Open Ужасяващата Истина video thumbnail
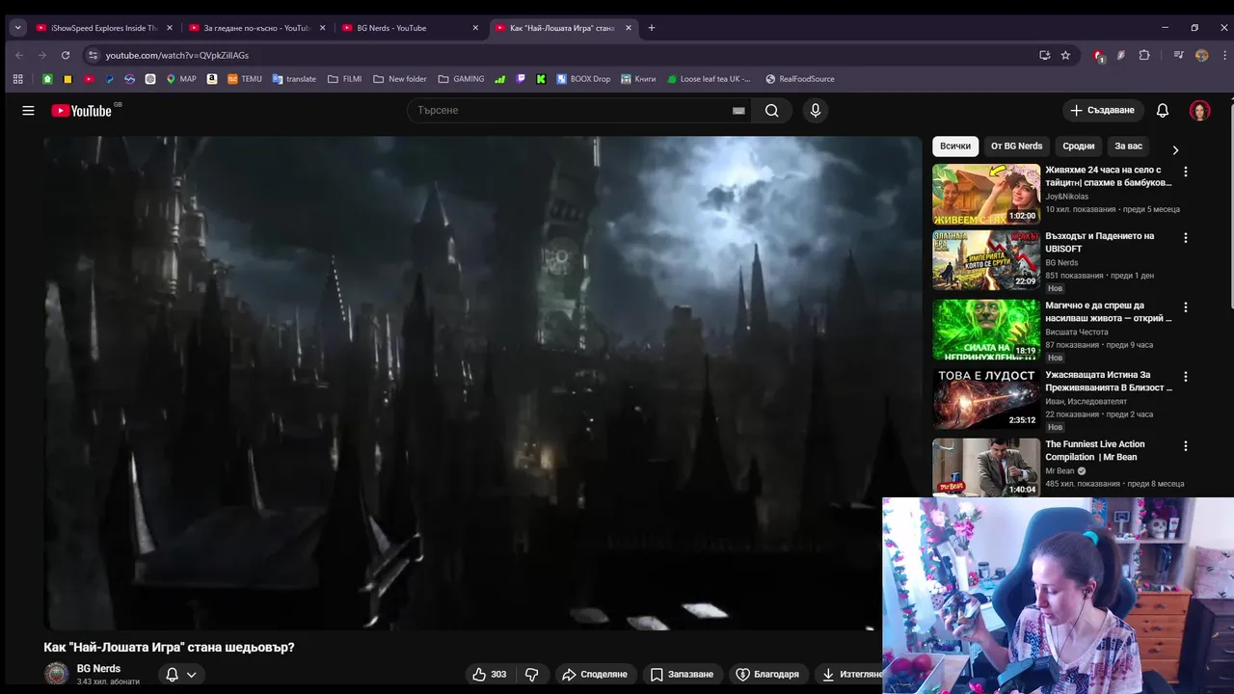This screenshot has height=694, width=1234. click(x=986, y=398)
